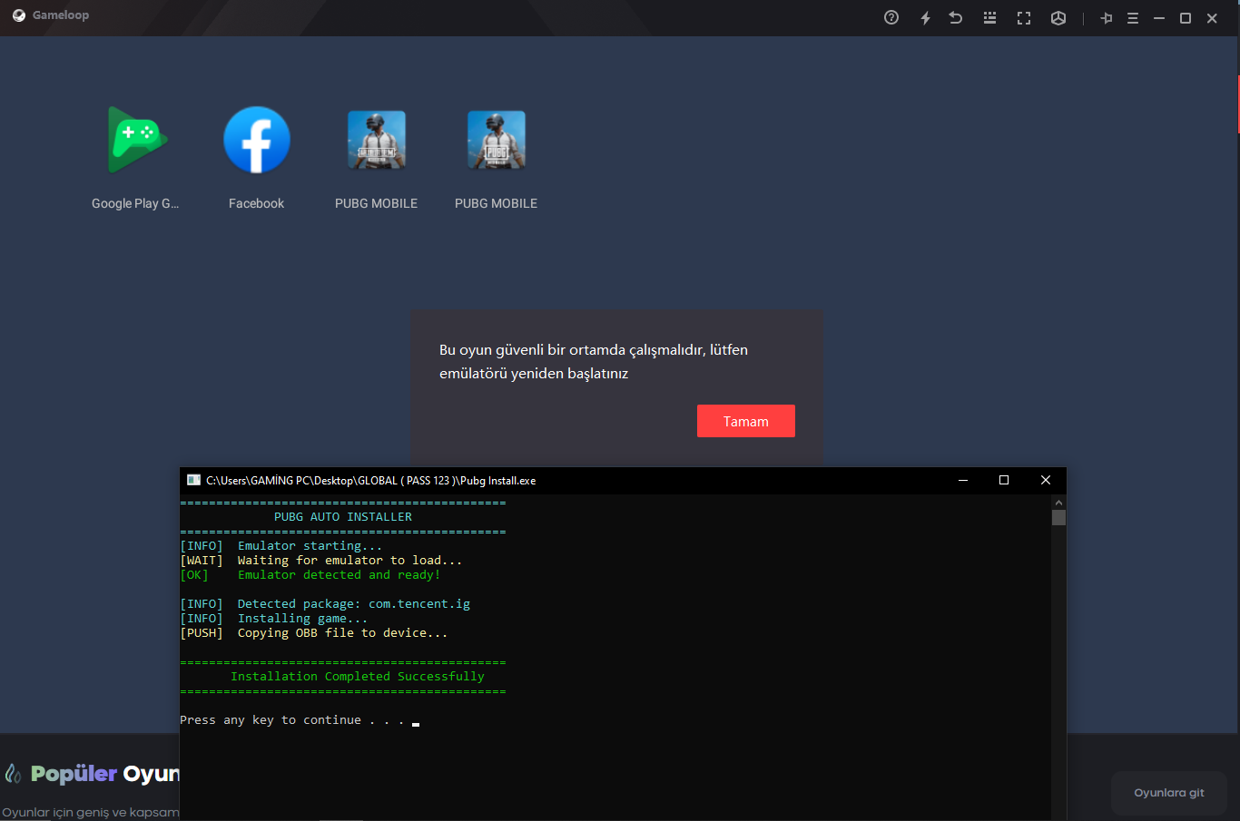This screenshot has width=1240, height=821.
Task: Click the Oyunlara git button
Action: click(1169, 793)
